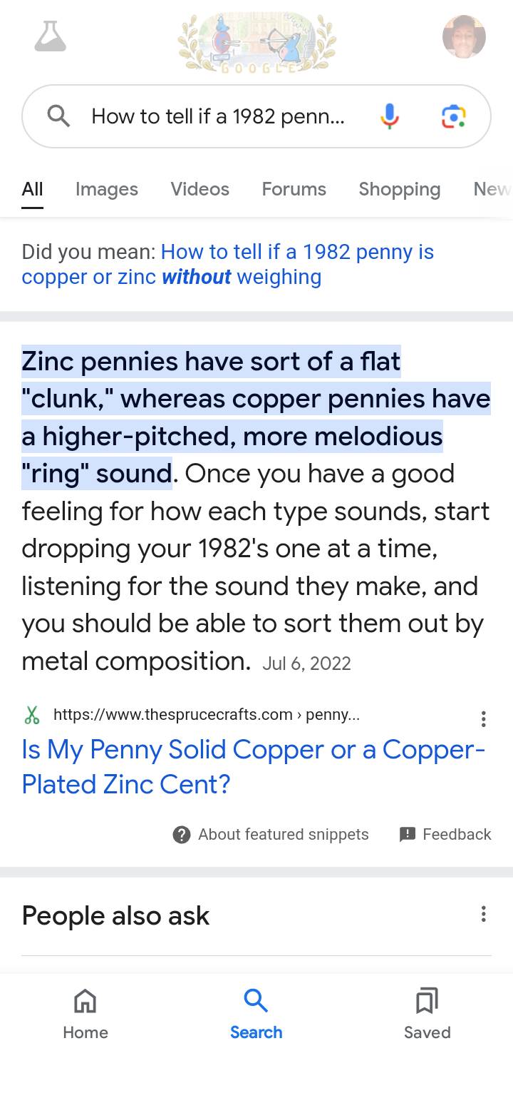Open three-dot menu for Spruce Crafts result
This screenshot has height=1113, width=513.
click(x=483, y=718)
